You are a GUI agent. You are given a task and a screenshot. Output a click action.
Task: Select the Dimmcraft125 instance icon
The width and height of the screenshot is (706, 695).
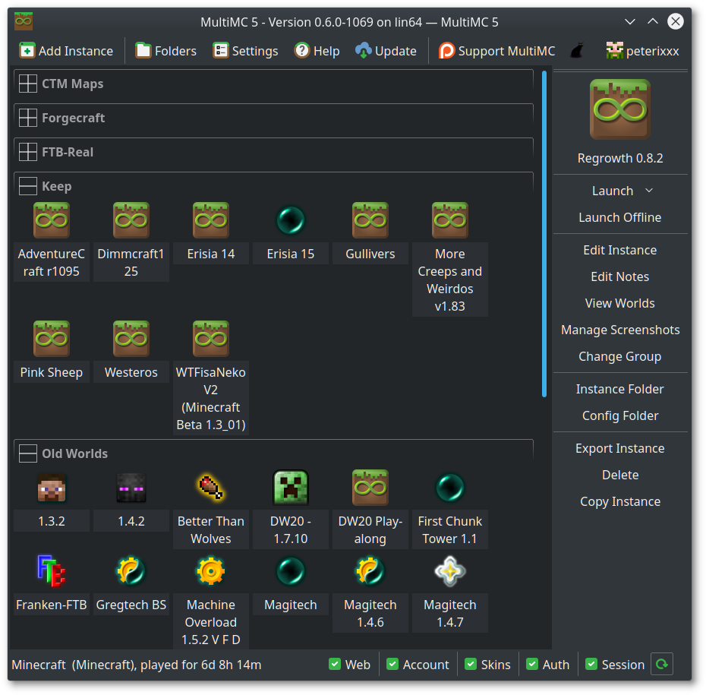tap(131, 220)
